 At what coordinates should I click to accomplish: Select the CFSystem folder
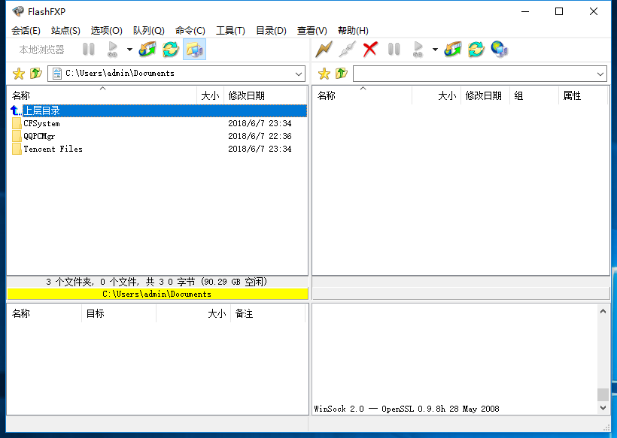click(41, 123)
